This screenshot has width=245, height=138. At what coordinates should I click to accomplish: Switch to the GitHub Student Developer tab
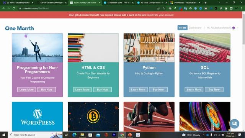(x=52, y=3)
